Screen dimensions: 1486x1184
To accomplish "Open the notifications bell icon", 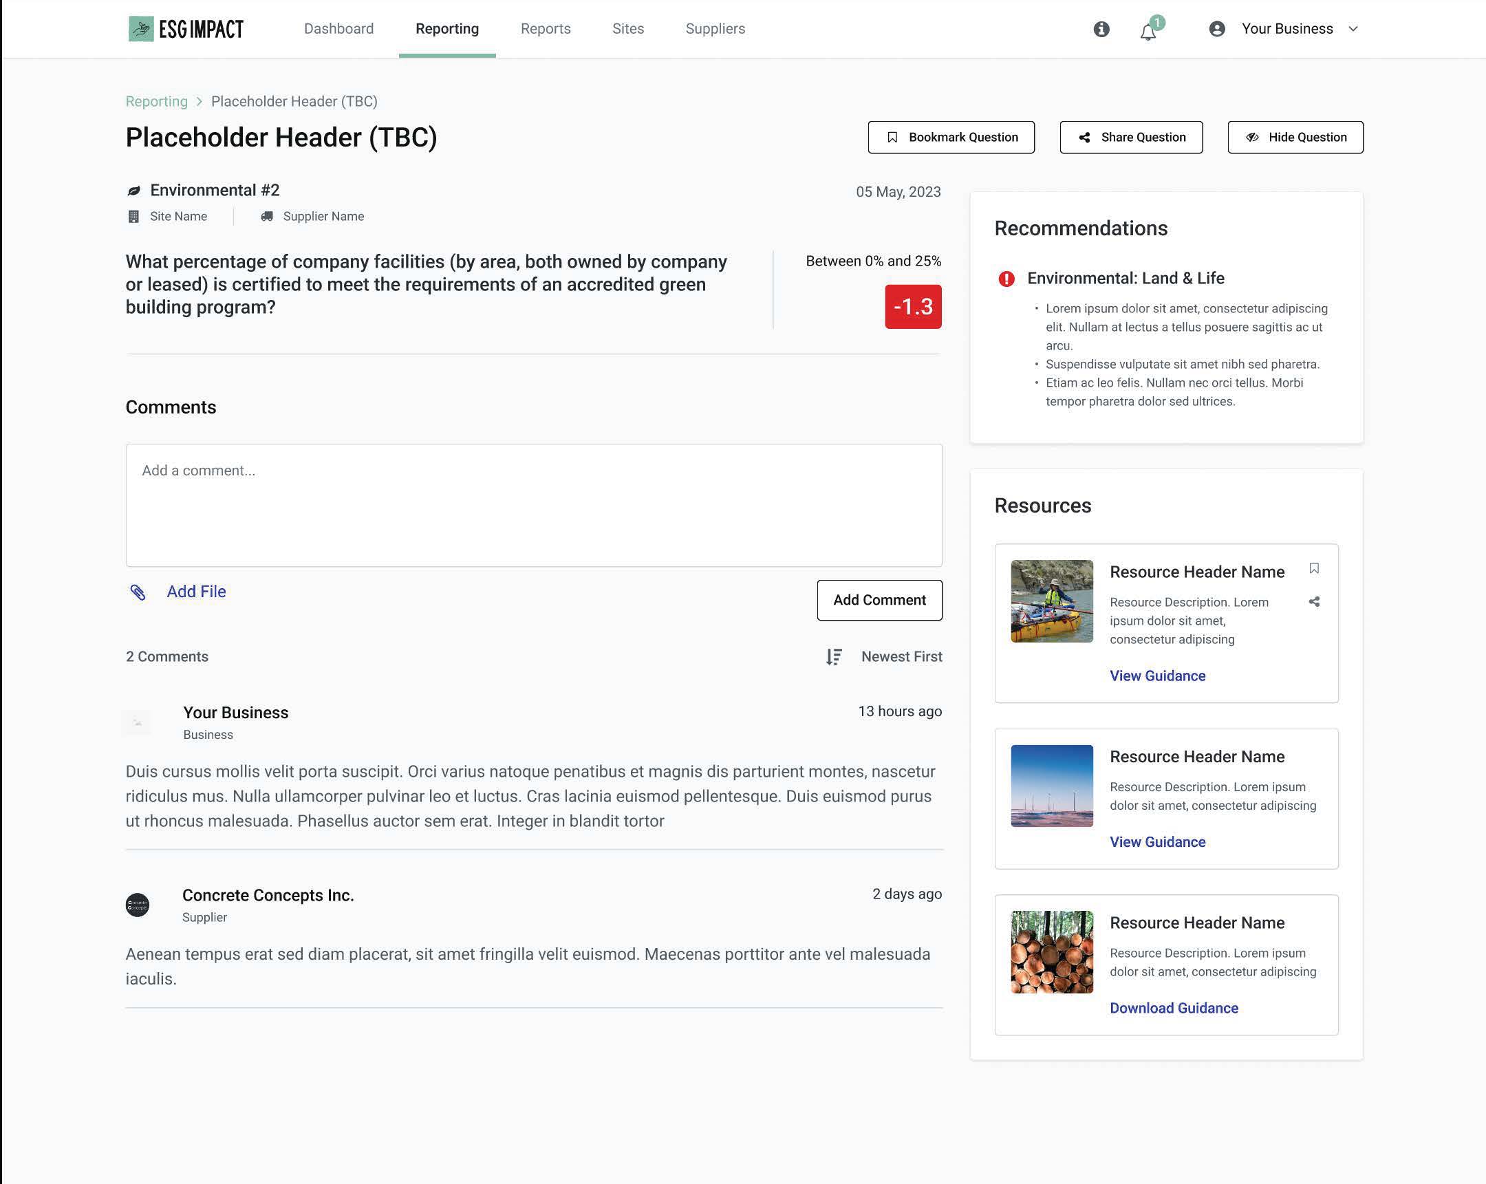I will (1148, 32).
